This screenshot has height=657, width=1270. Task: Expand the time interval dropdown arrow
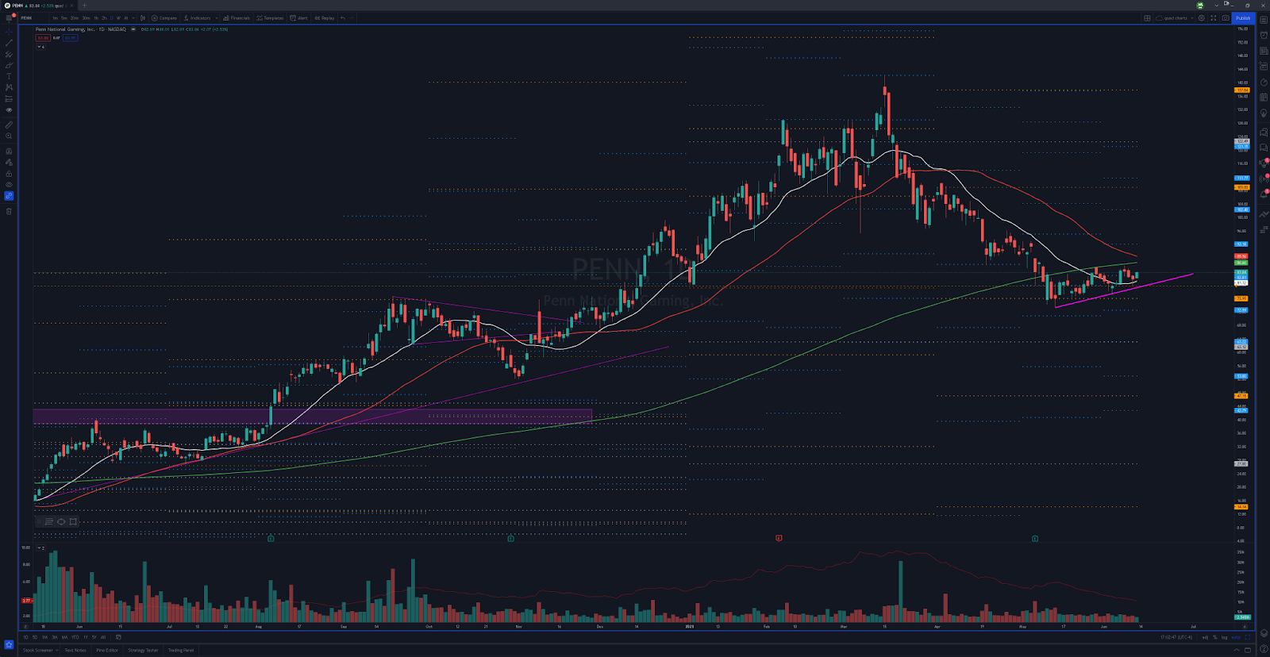(x=133, y=17)
